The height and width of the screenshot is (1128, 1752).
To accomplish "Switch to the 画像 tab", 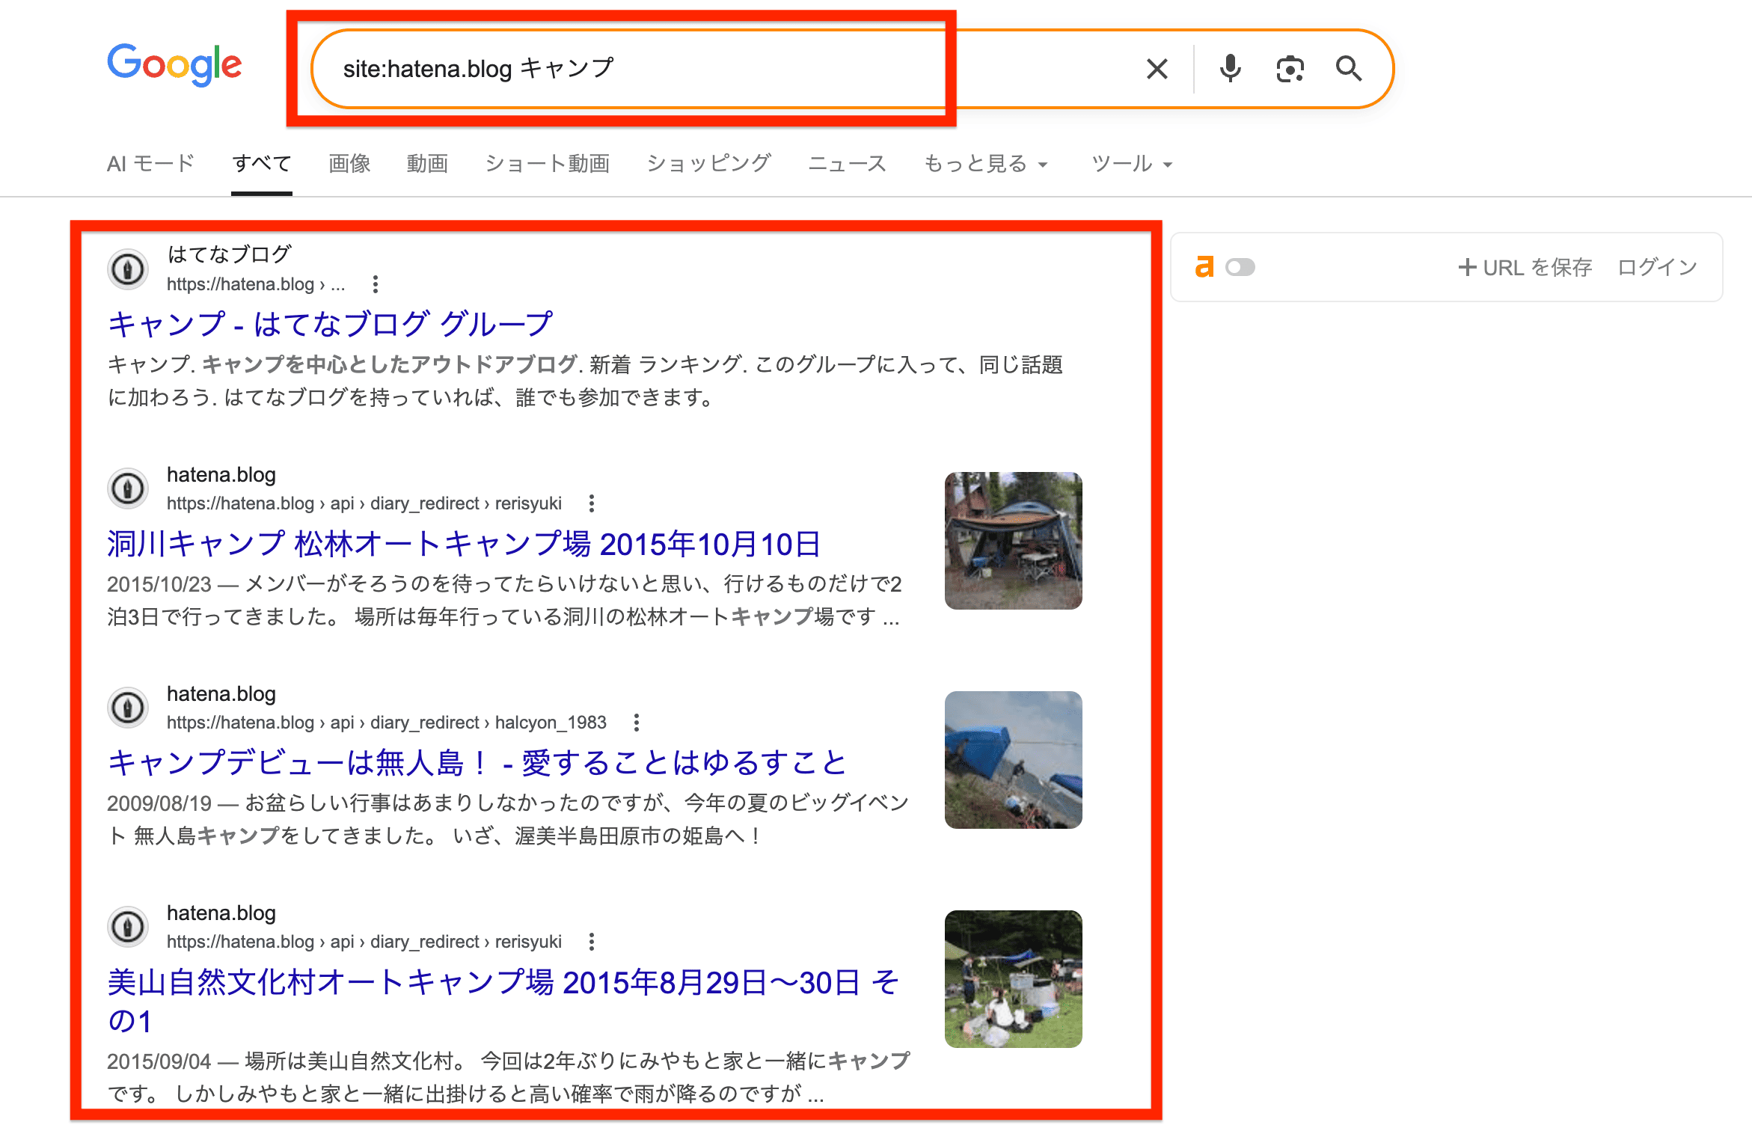I will tap(349, 164).
